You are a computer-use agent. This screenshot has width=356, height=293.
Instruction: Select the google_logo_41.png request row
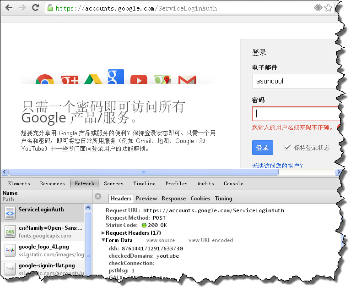click(x=43, y=250)
